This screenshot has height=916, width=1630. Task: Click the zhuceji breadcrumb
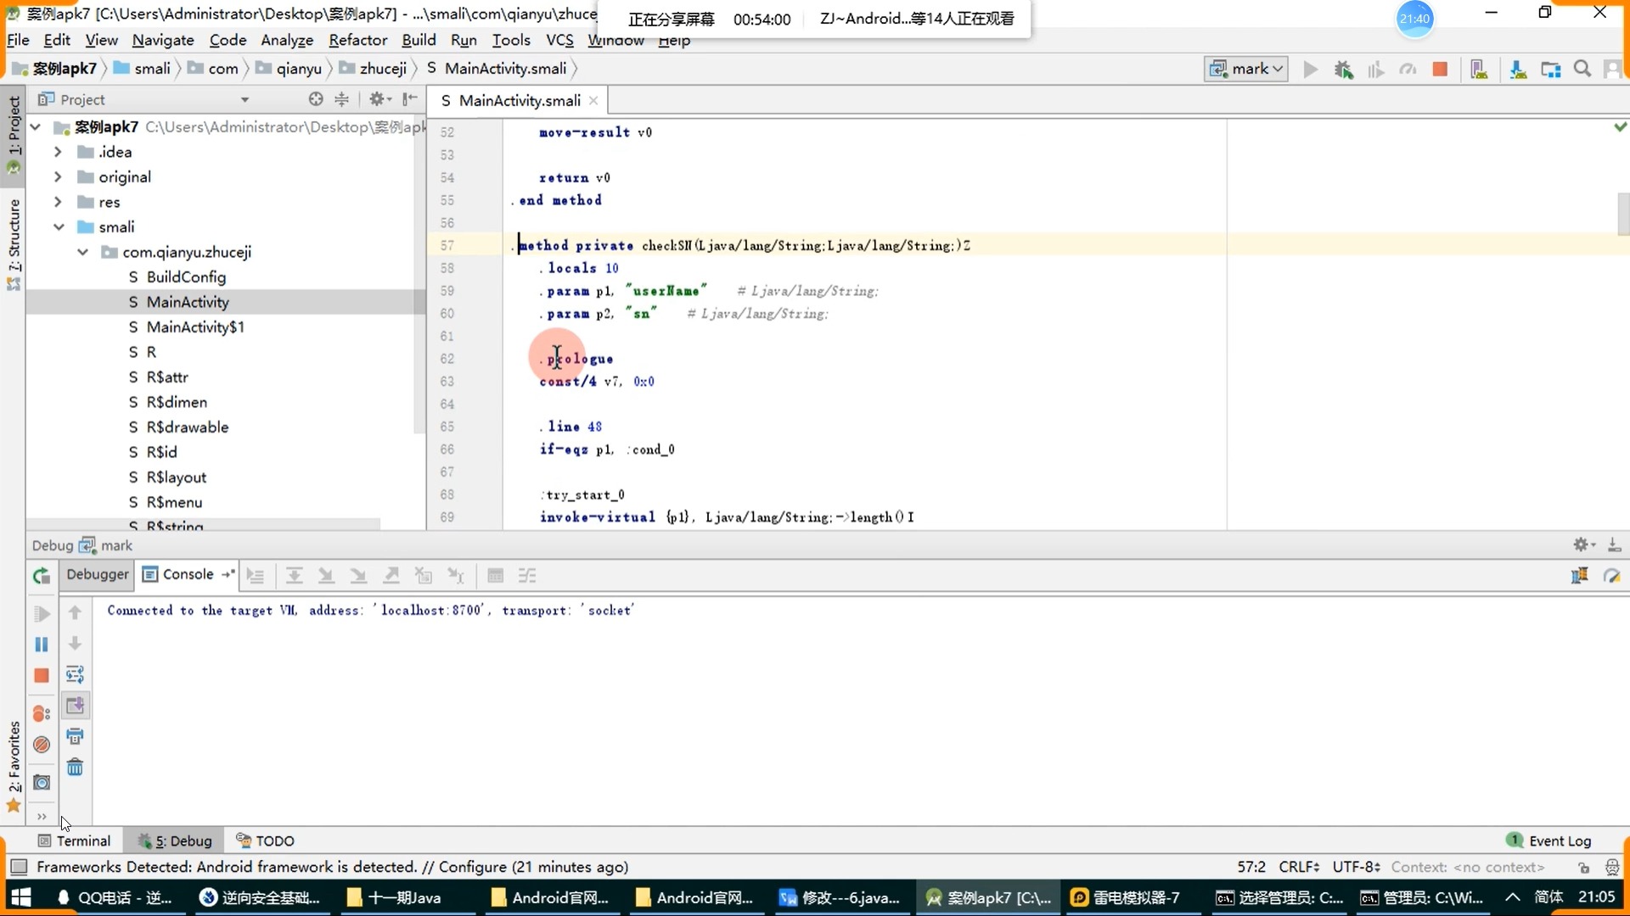pyautogui.click(x=383, y=69)
